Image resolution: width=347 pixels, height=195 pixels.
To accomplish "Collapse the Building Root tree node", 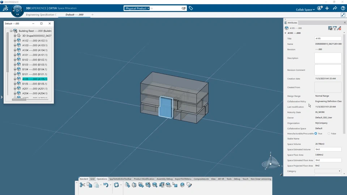I will (11, 31).
